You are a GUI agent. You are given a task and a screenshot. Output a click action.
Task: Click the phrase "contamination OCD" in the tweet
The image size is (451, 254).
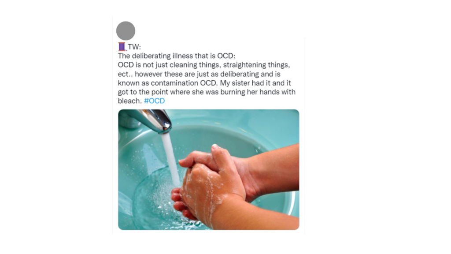tap(184, 83)
